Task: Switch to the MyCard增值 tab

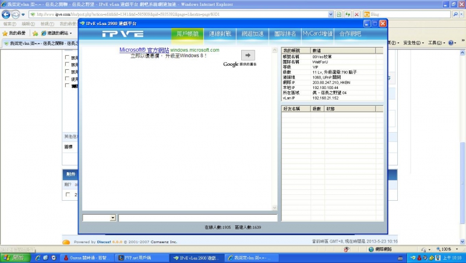Action: 317,34
